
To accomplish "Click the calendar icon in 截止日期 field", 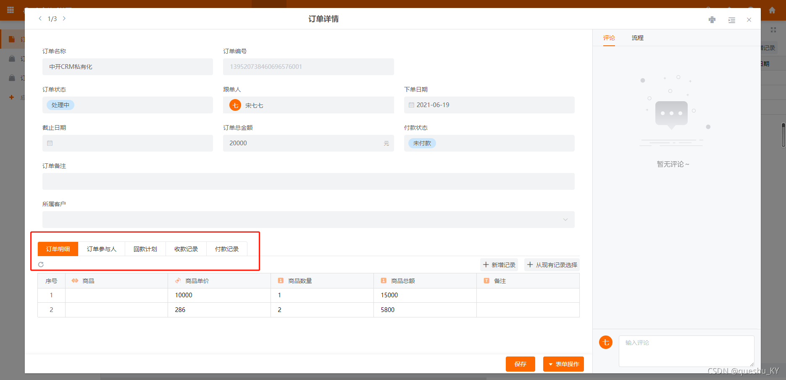I will [x=50, y=143].
